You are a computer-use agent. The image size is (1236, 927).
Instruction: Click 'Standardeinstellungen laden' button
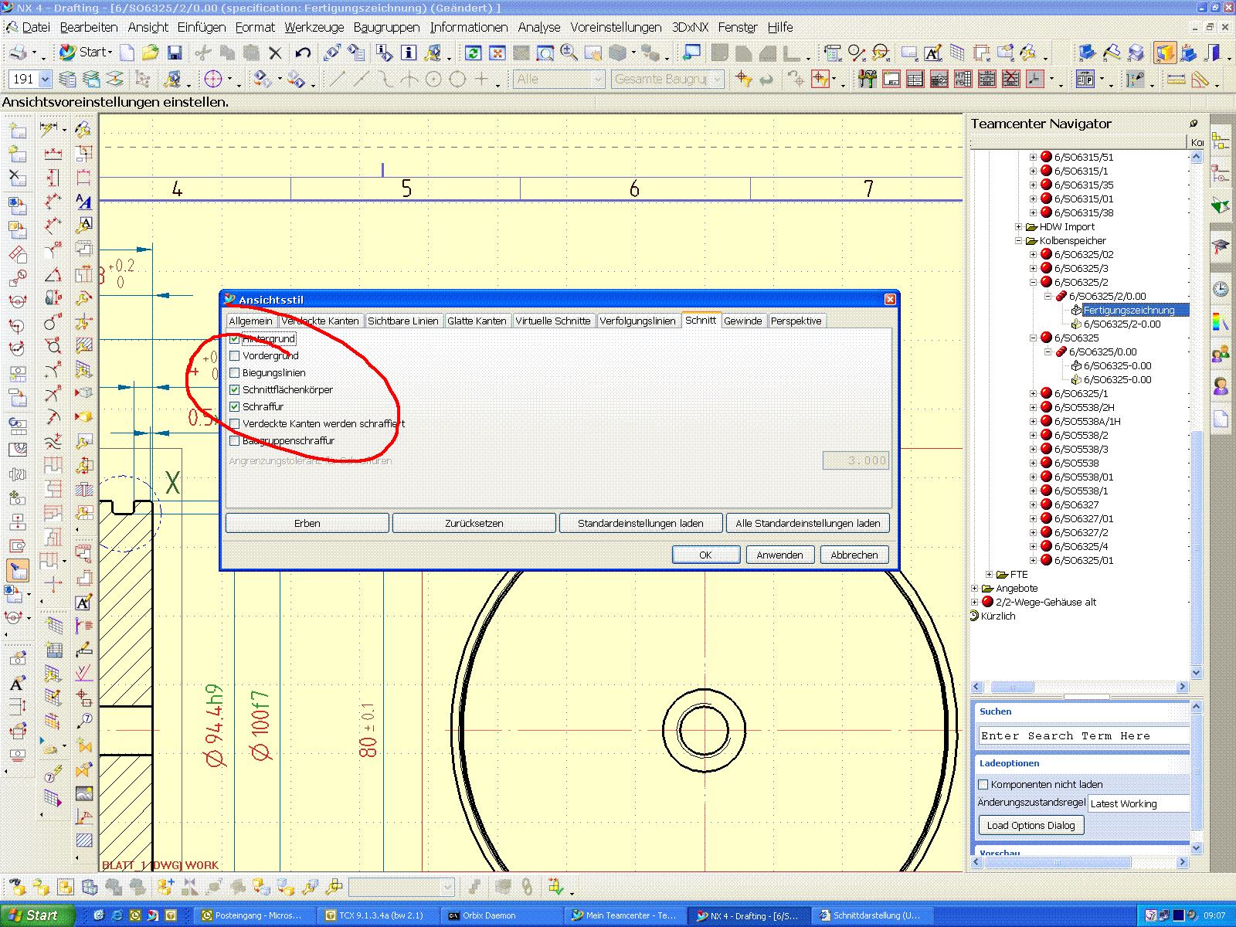click(641, 523)
